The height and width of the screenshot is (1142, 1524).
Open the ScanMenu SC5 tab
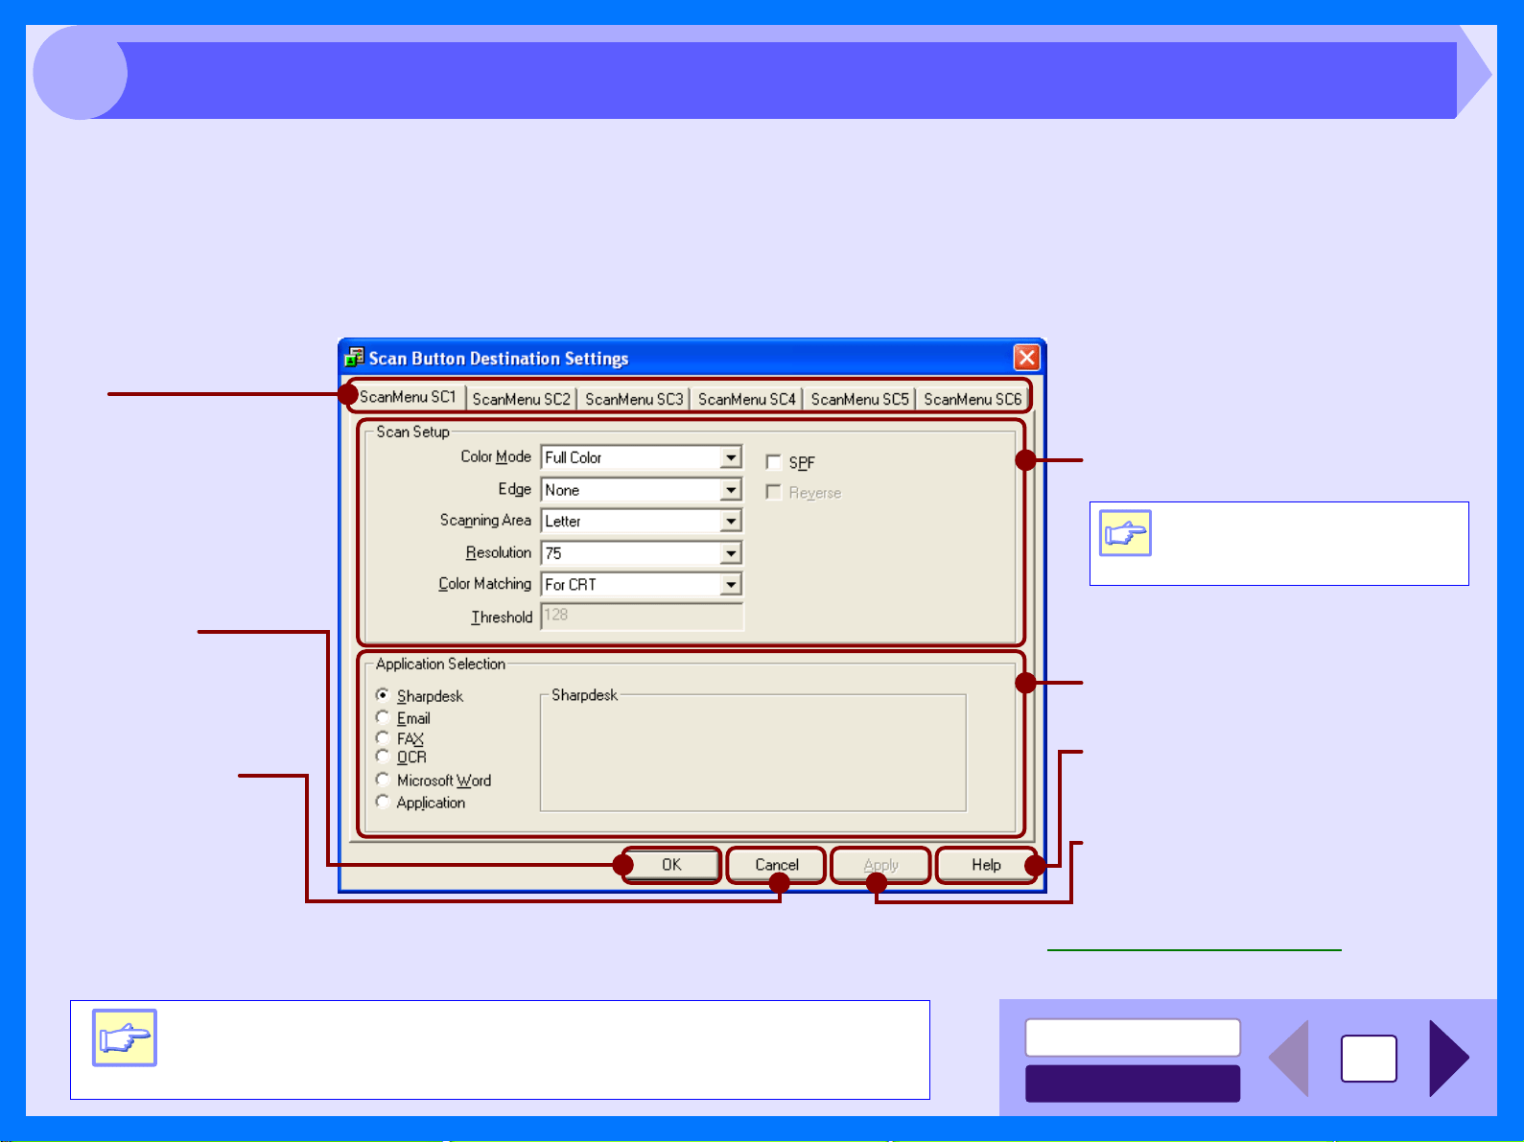859,399
